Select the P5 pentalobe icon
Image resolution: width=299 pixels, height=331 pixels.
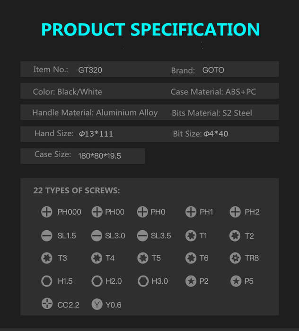[x=236, y=281]
